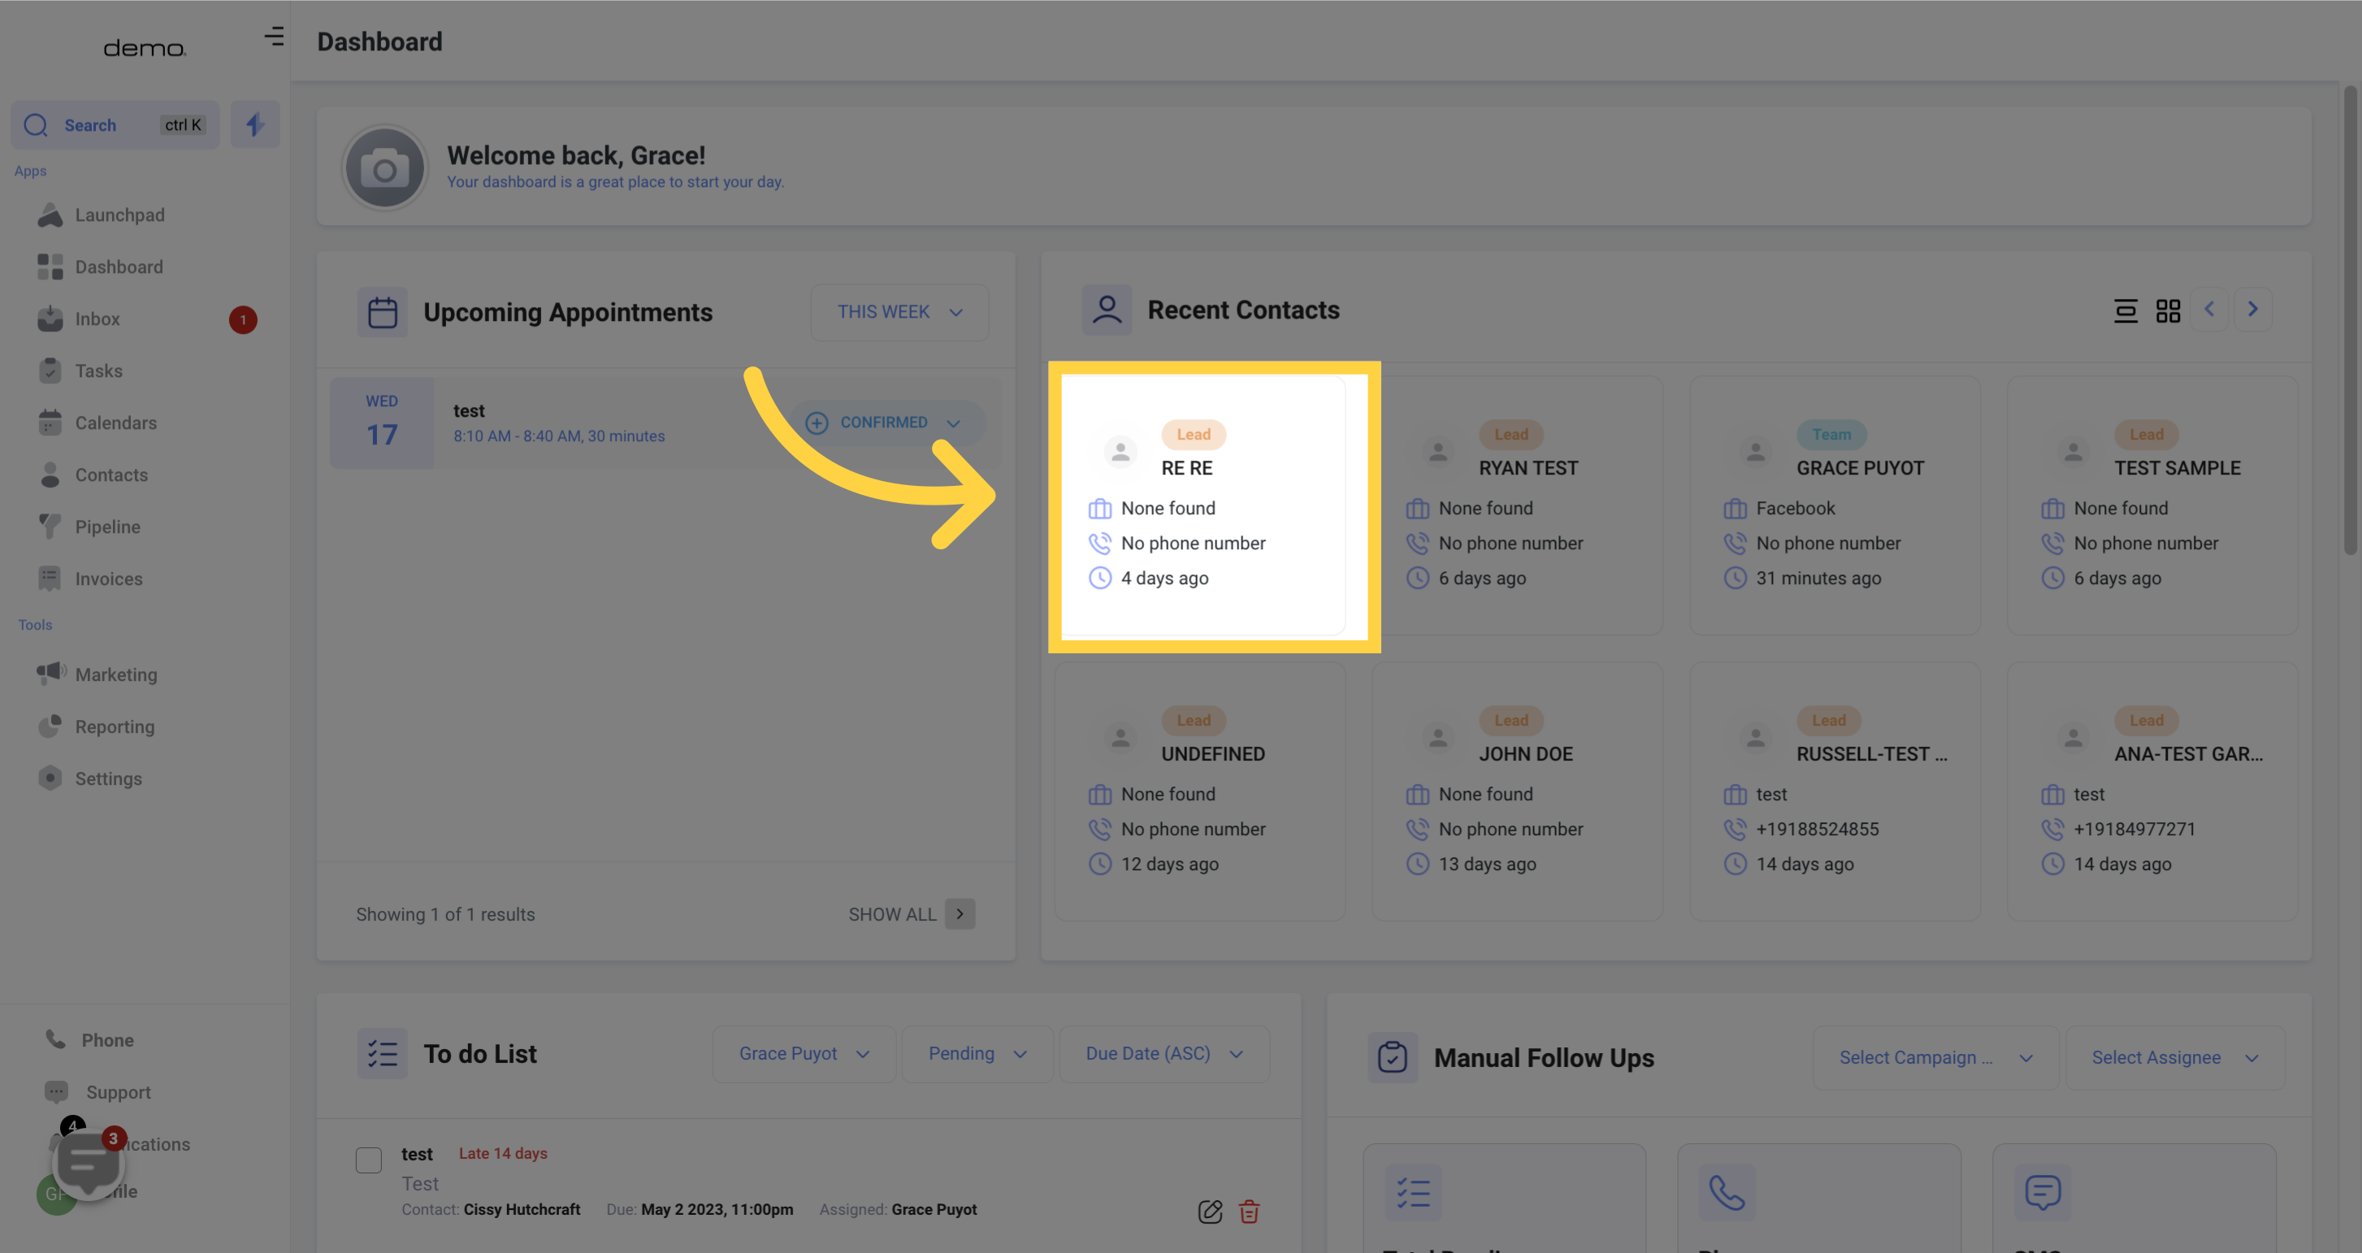Viewport: 2362px width, 1253px height.
Task: Open the floating chat widget bubble
Action: click(89, 1163)
